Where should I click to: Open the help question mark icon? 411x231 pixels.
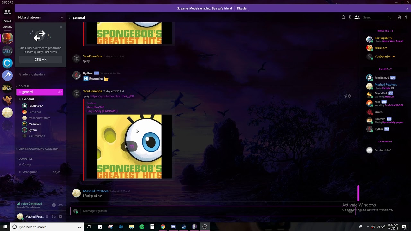pos(406,17)
